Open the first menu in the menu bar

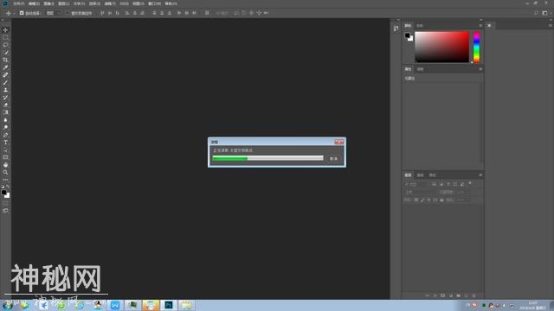(18, 3)
